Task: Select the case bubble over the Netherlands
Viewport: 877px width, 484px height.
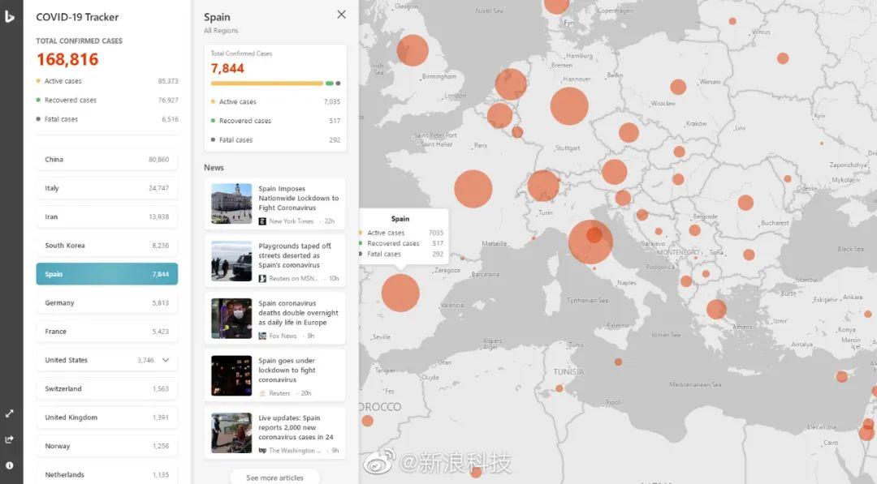Action: click(511, 84)
